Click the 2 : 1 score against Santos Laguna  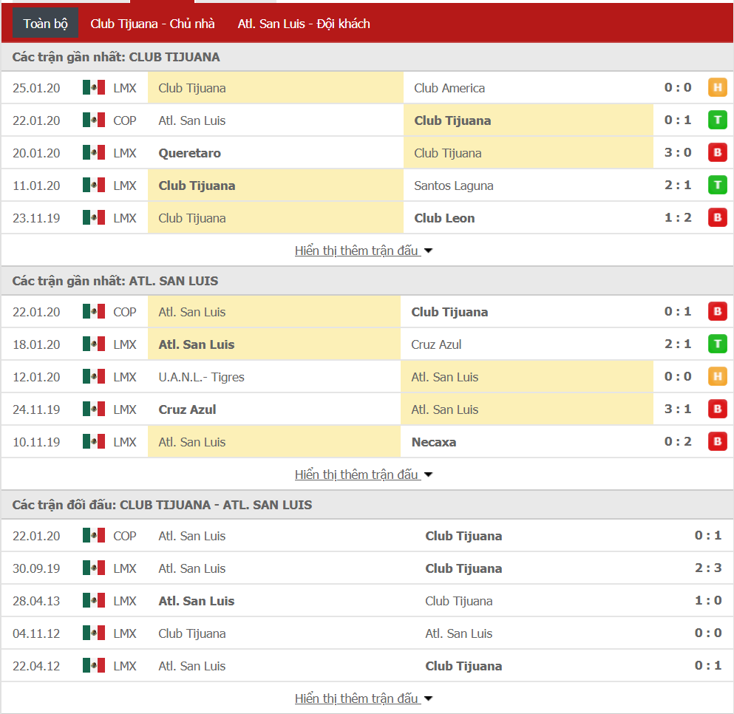pyautogui.click(x=678, y=185)
